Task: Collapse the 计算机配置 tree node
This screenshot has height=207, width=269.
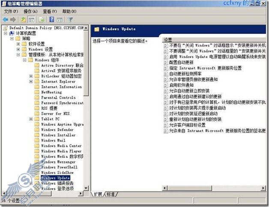Action: pyautogui.click(x=6, y=33)
